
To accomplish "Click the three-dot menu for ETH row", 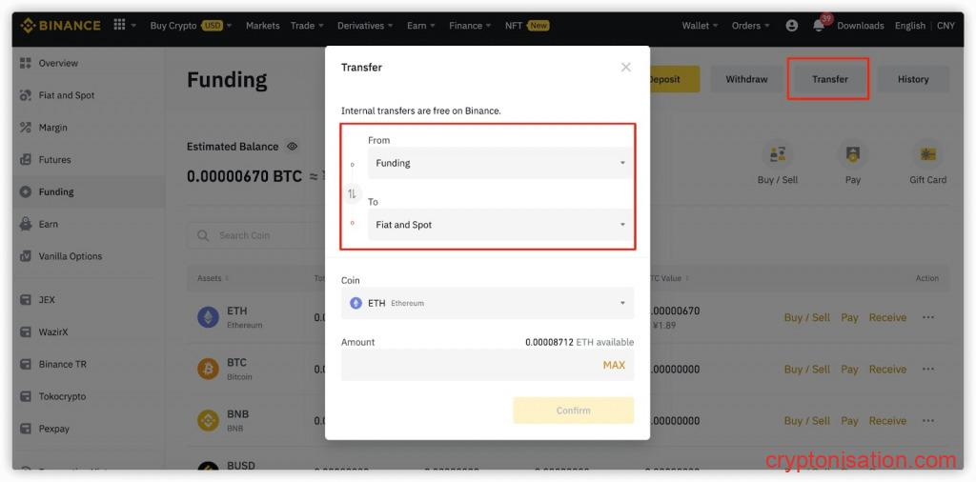I will pos(927,317).
